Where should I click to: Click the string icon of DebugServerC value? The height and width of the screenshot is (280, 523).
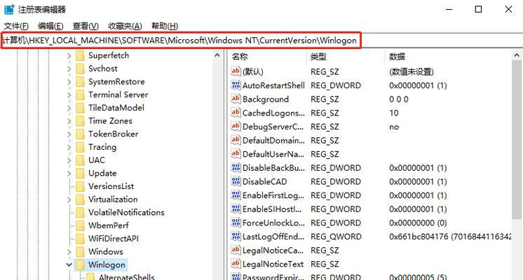click(236, 127)
